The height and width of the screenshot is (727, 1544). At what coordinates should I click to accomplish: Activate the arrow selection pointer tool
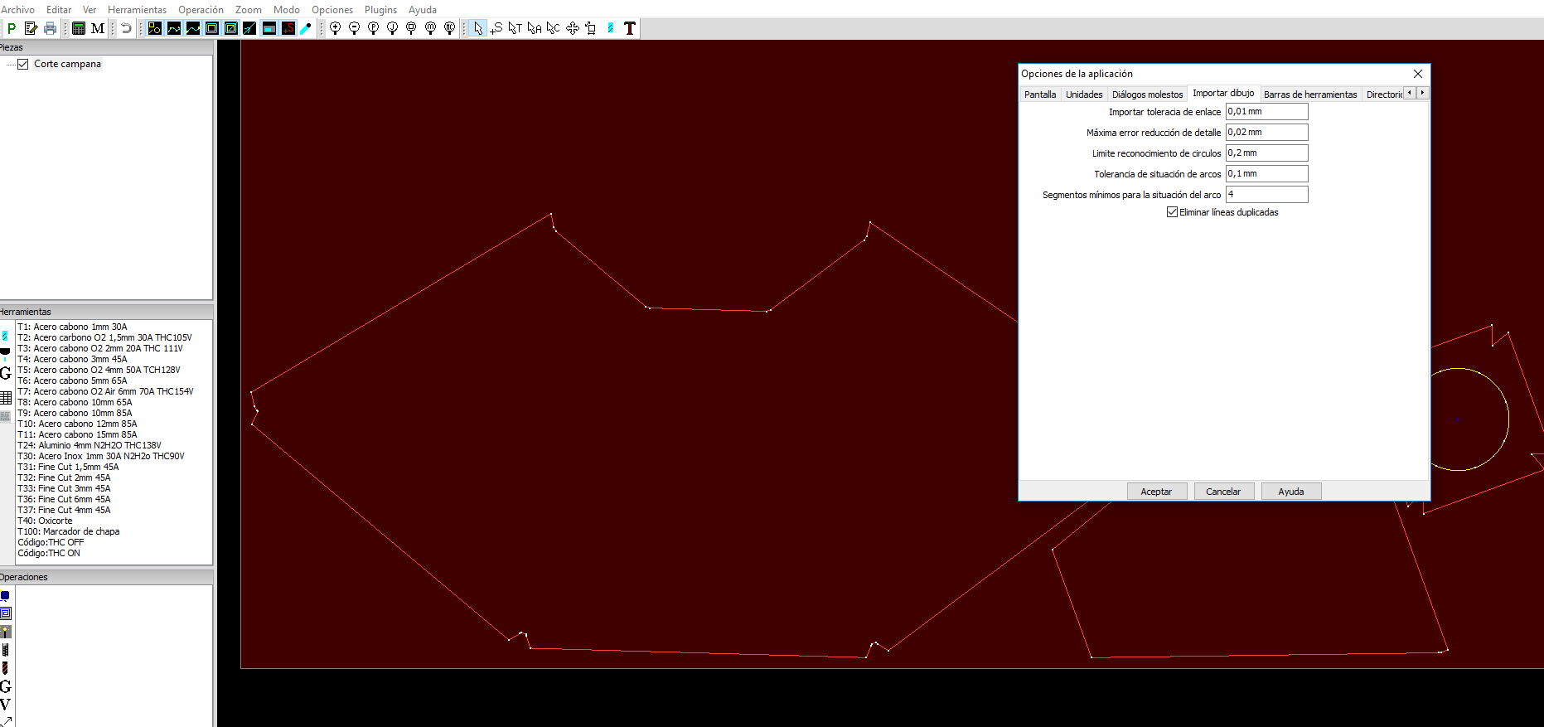(477, 28)
